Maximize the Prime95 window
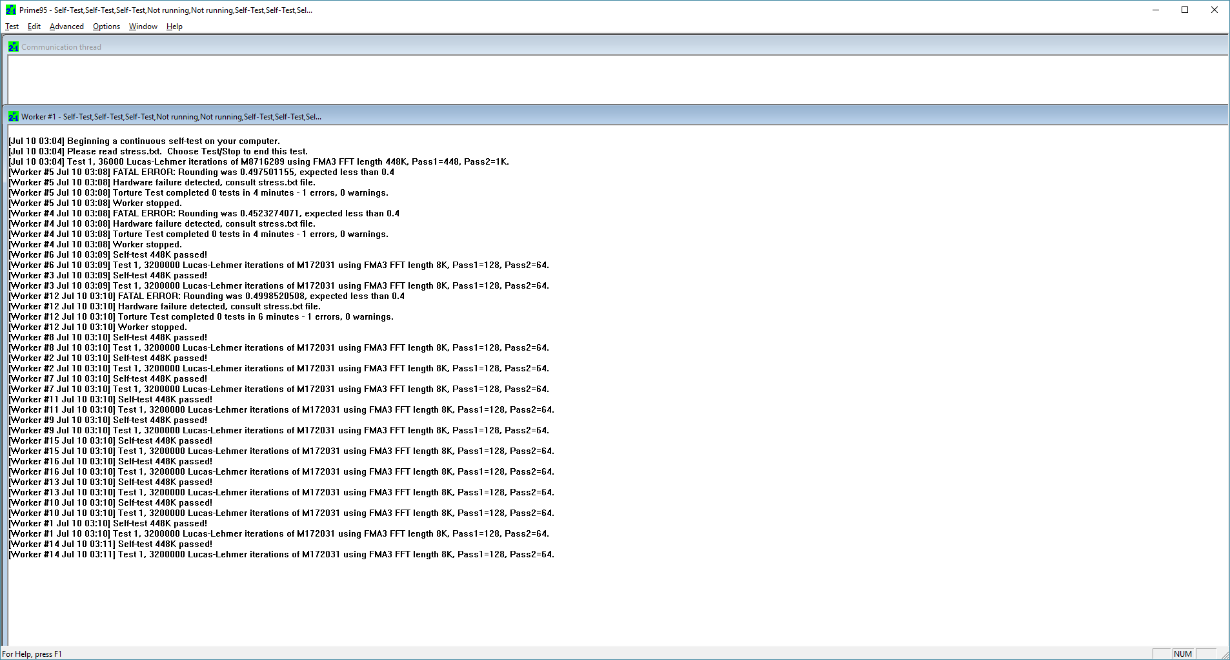This screenshot has height=660, width=1230. (x=1185, y=10)
